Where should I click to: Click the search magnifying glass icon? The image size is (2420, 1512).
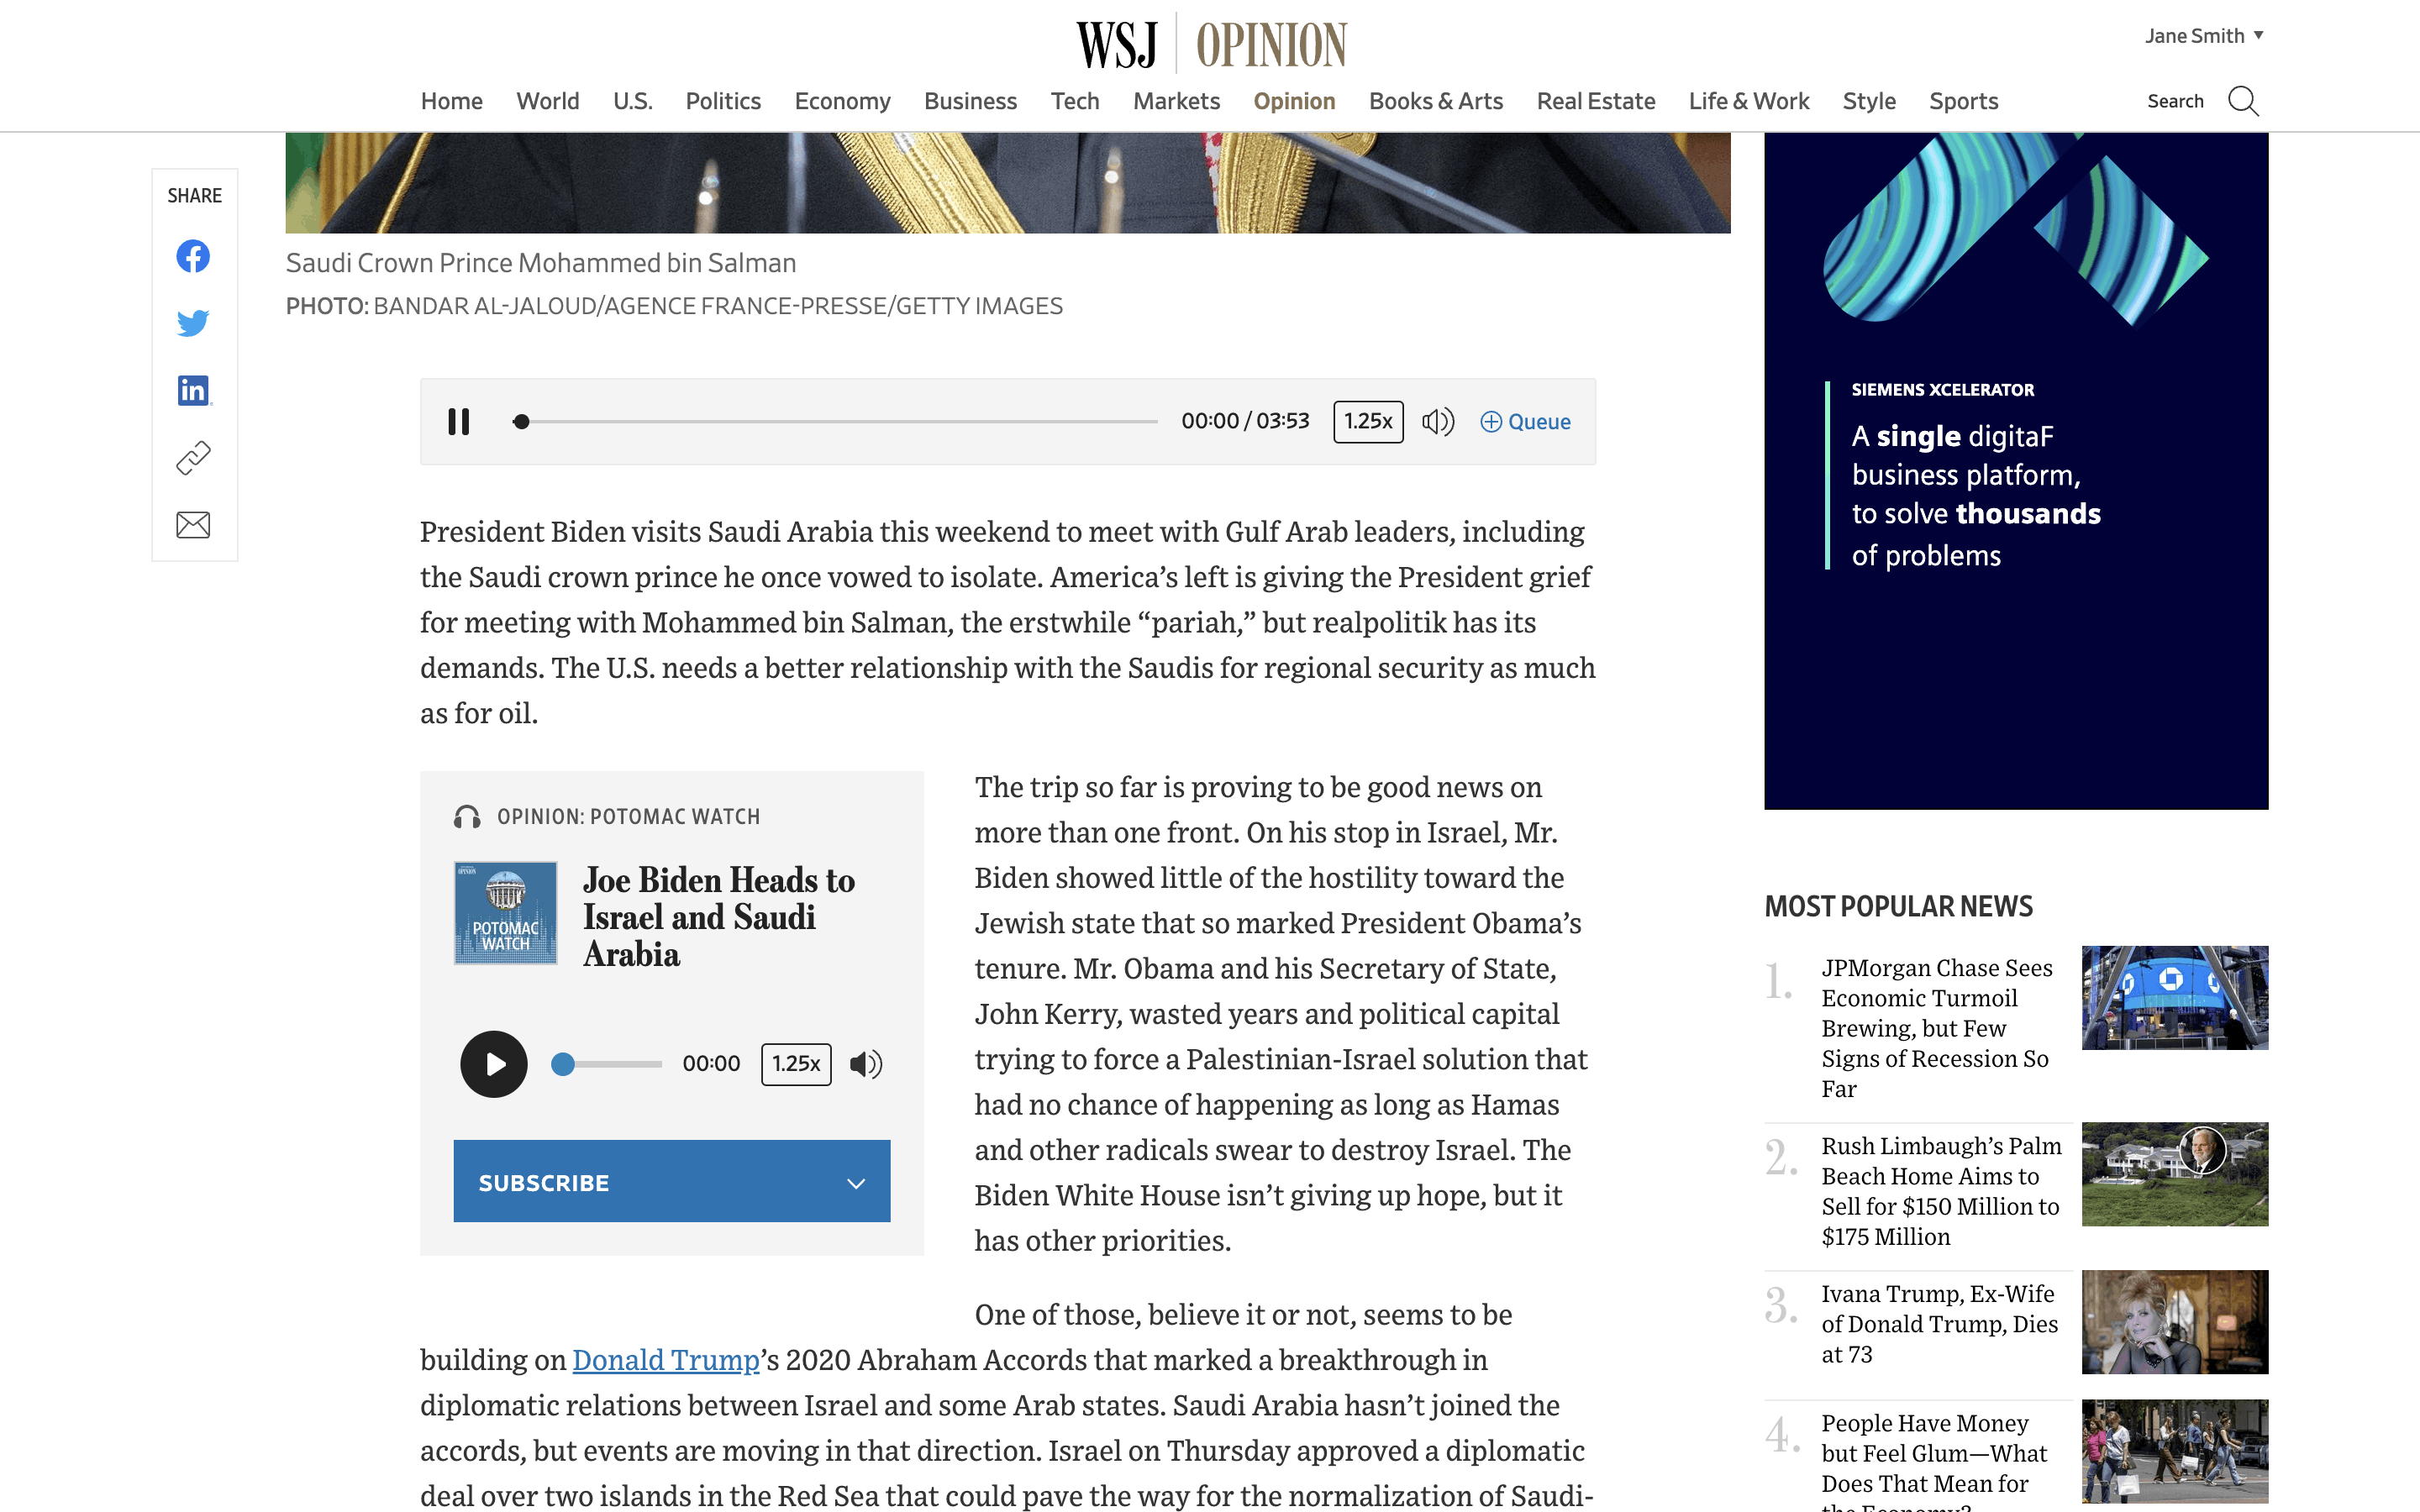coord(2243,101)
